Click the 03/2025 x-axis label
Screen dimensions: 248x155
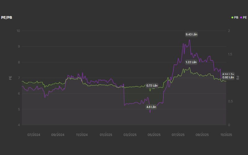(130, 135)
